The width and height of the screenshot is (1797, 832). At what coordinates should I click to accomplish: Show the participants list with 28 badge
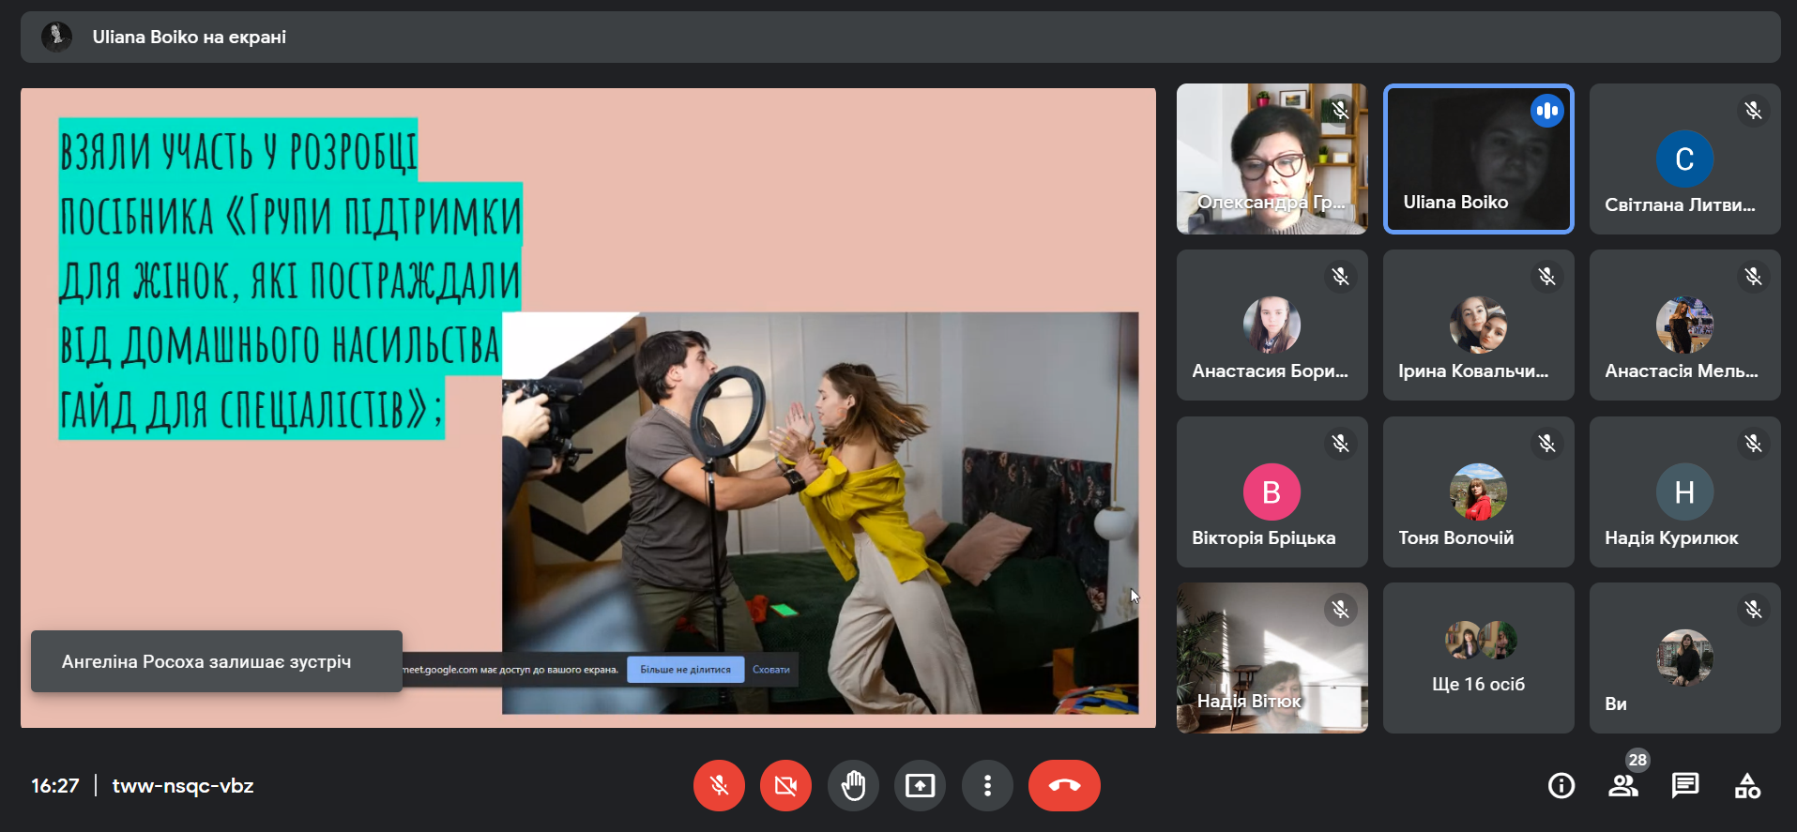(x=1623, y=785)
